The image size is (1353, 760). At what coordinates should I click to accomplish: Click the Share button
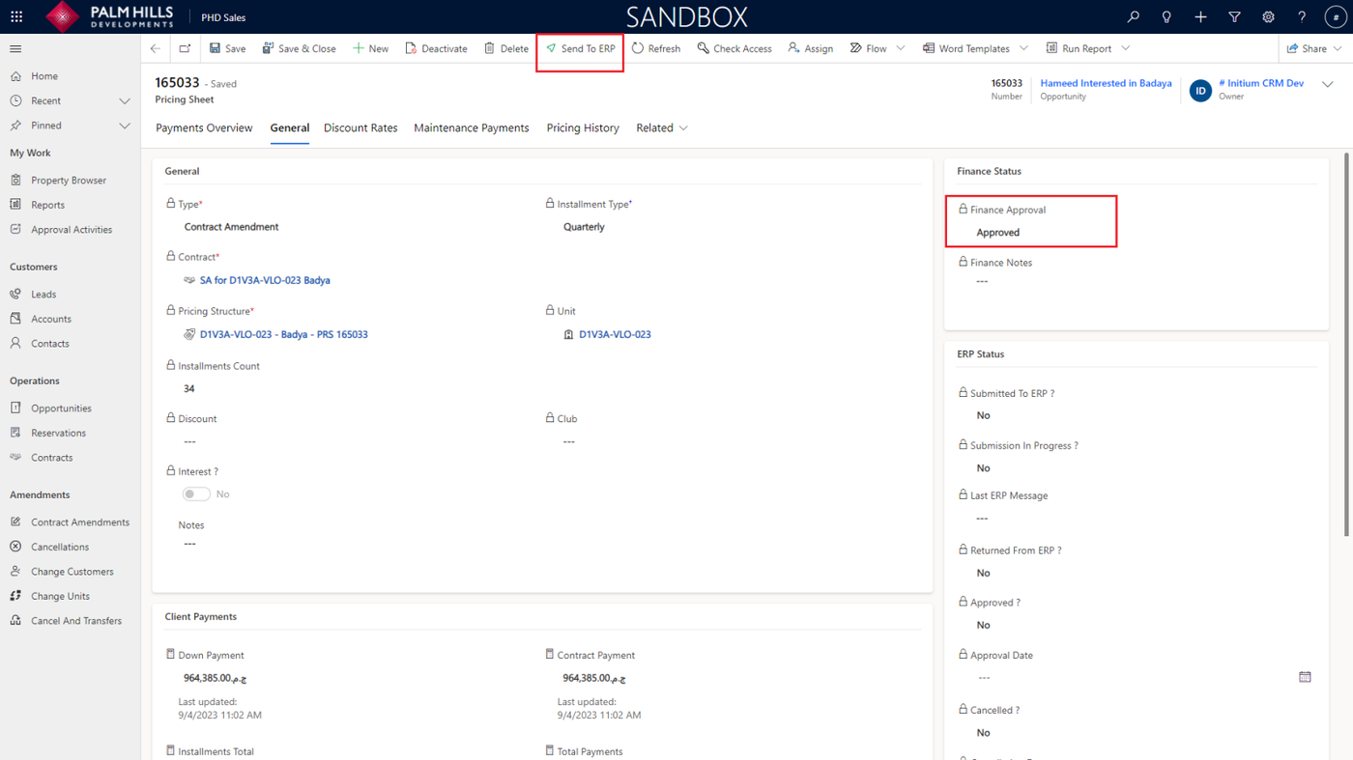[1307, 48]
